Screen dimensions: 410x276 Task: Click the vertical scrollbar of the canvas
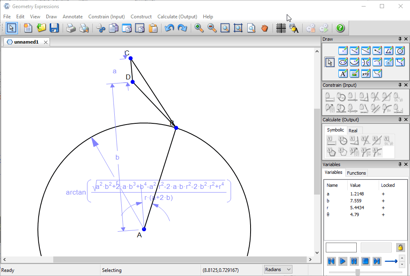pos(317,151)
